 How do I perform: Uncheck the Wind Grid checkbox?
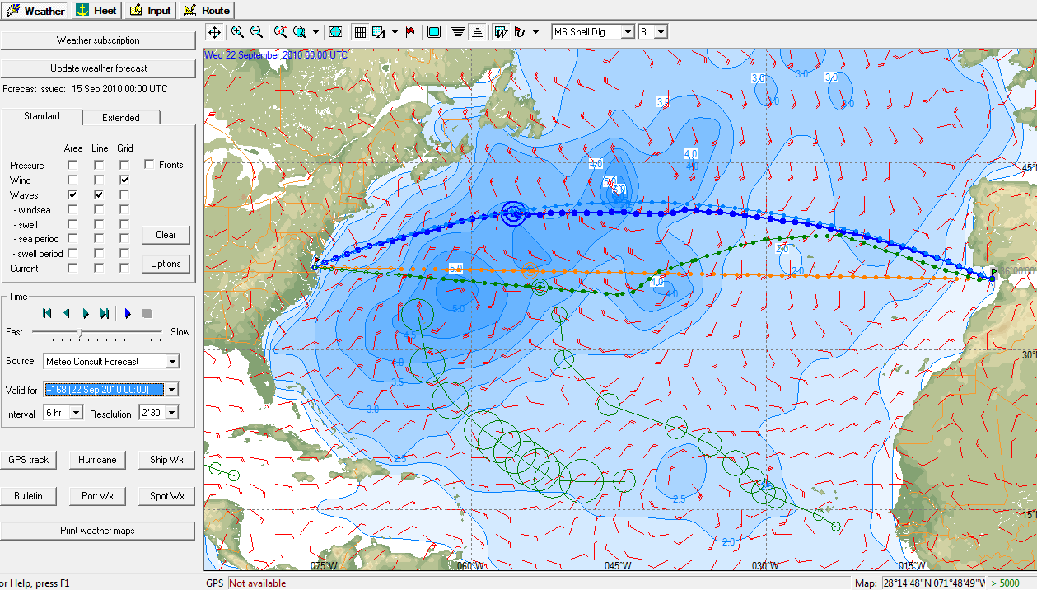point(124,180)
